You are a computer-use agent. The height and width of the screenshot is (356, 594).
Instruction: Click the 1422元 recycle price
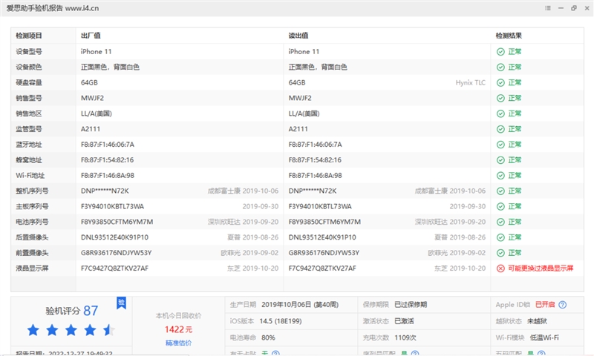[178, 329]
